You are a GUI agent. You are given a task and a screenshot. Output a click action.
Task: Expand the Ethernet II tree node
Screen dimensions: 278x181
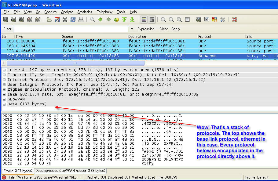point(4,75)
